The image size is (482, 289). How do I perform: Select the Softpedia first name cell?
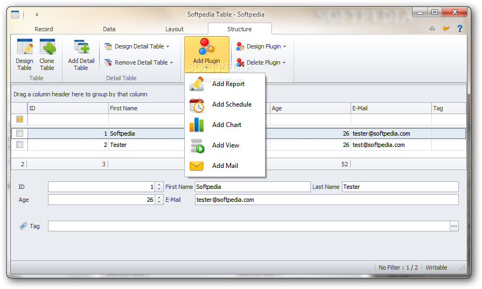coord(146,133)
